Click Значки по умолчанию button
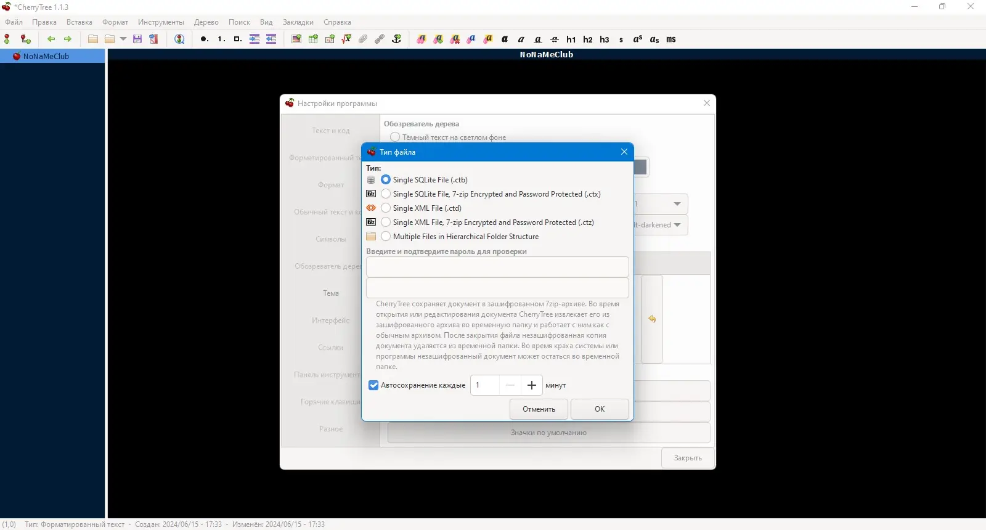986x530 pixels. coord(548,433)
